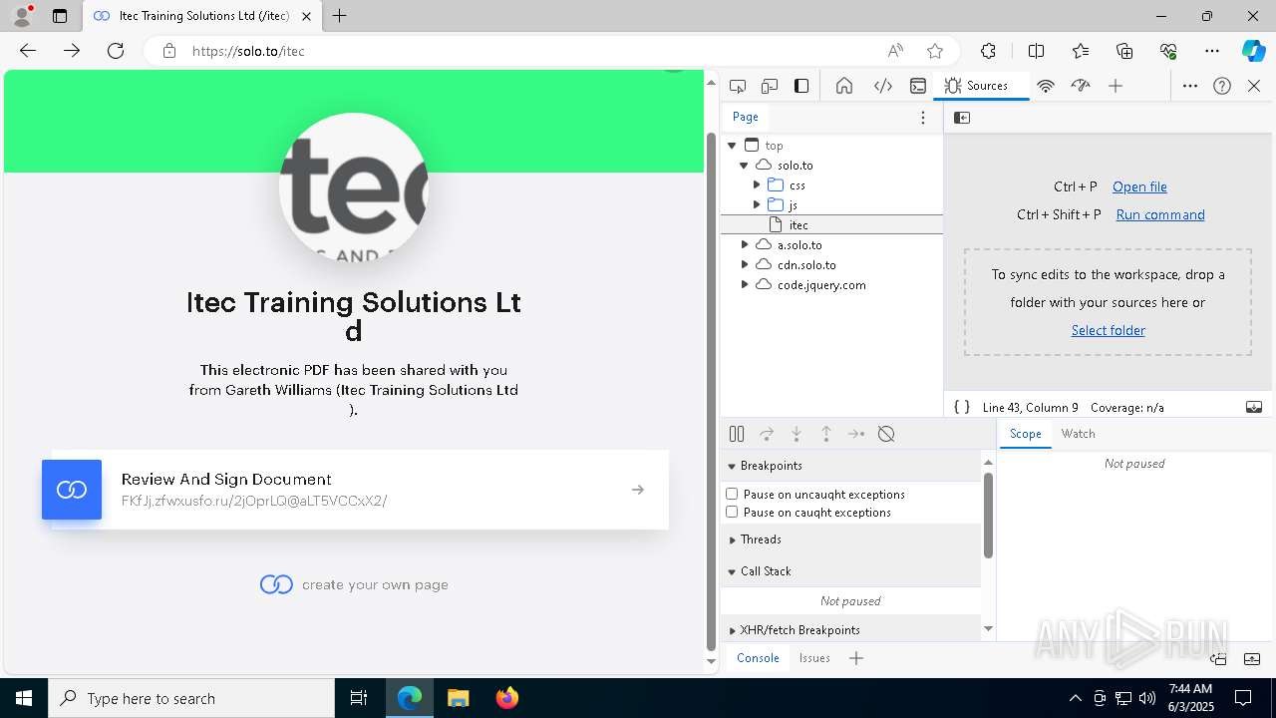Expand the cdn.solo.to domain node
This screenshot has height=718, width=1276.
[x=745, y=265]
